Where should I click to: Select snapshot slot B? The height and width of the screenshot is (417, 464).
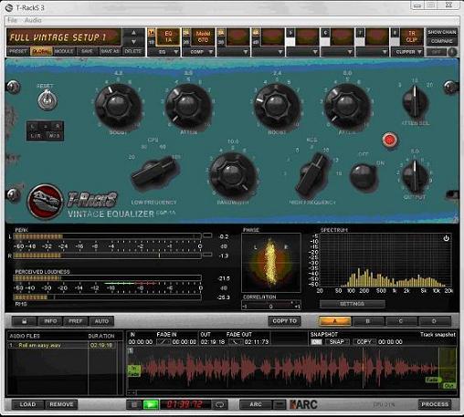[368, 321]
